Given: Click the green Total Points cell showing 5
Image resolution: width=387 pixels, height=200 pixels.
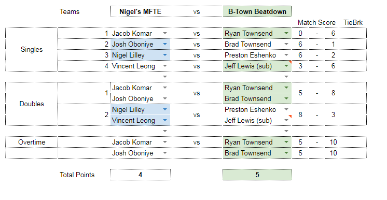Looking at the screenshot, I should [x=257, y=175].
